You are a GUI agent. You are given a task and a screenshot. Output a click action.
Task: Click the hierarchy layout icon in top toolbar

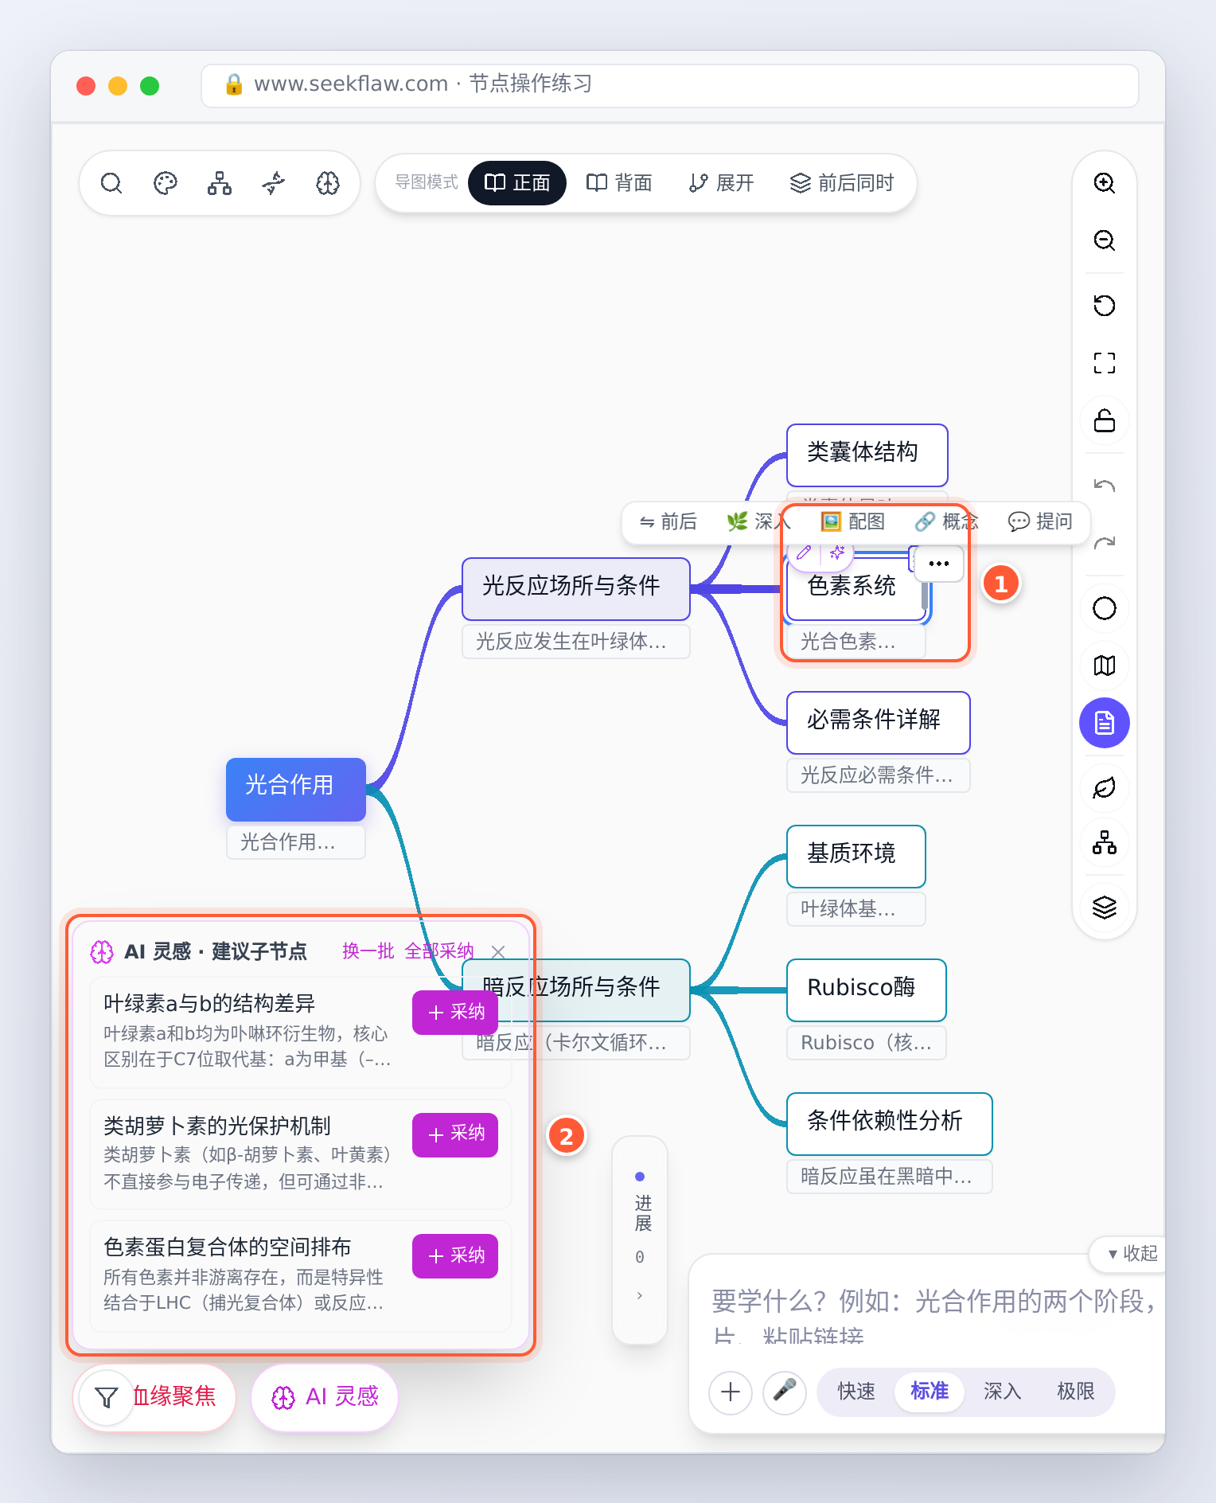click(x=220, y=183)
